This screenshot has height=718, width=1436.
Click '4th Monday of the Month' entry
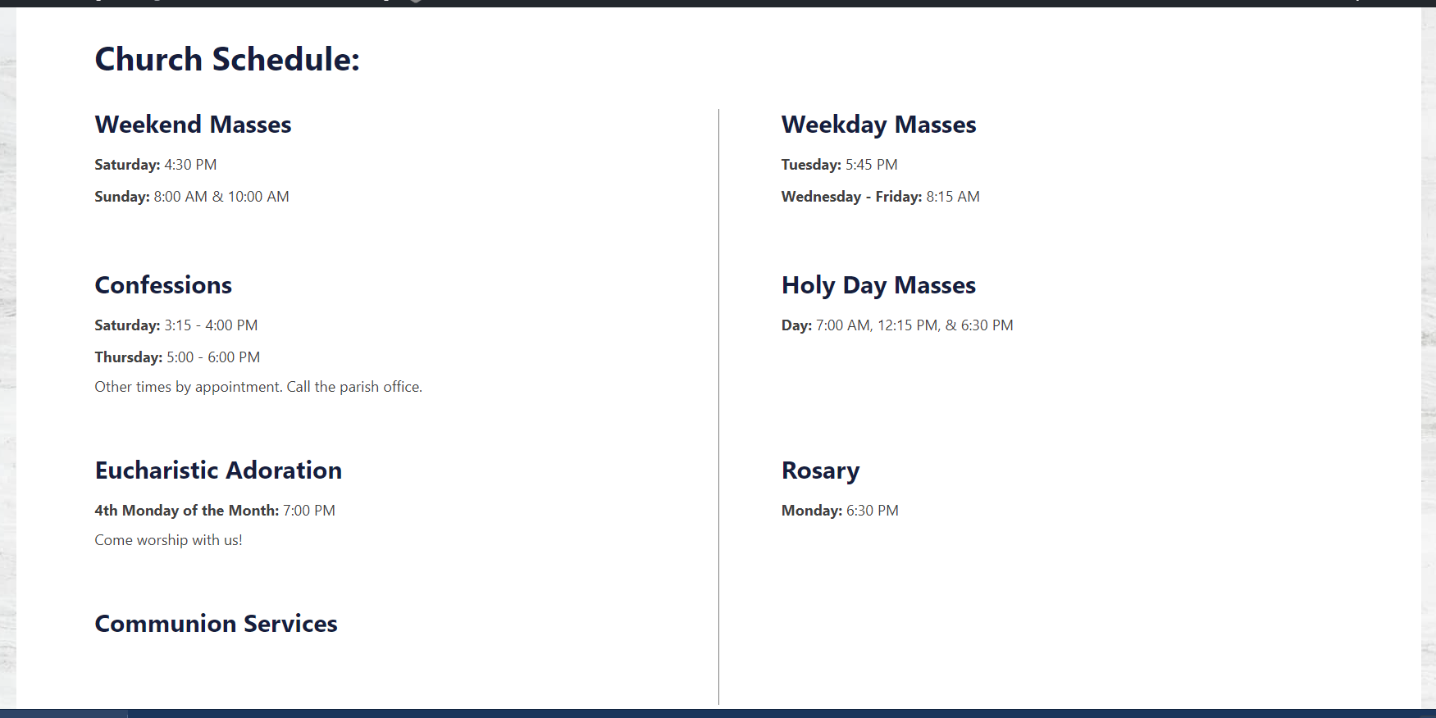pyautogui.click(x=215, y=511)
